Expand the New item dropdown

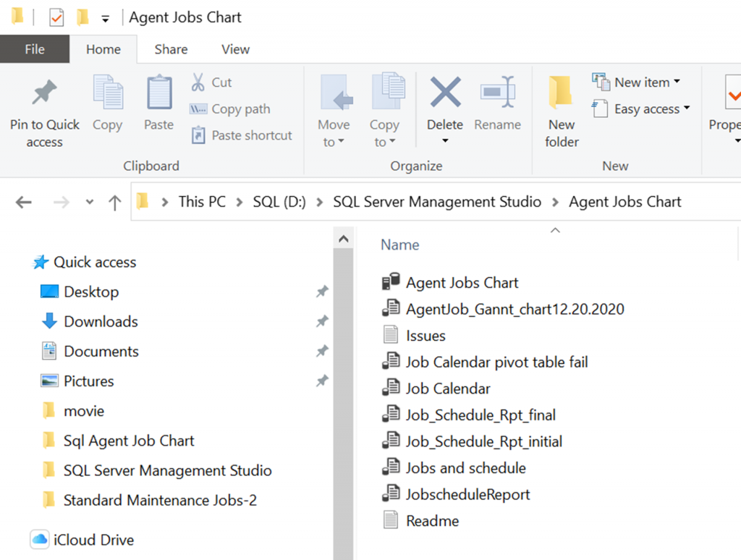(x=677, y=82)
